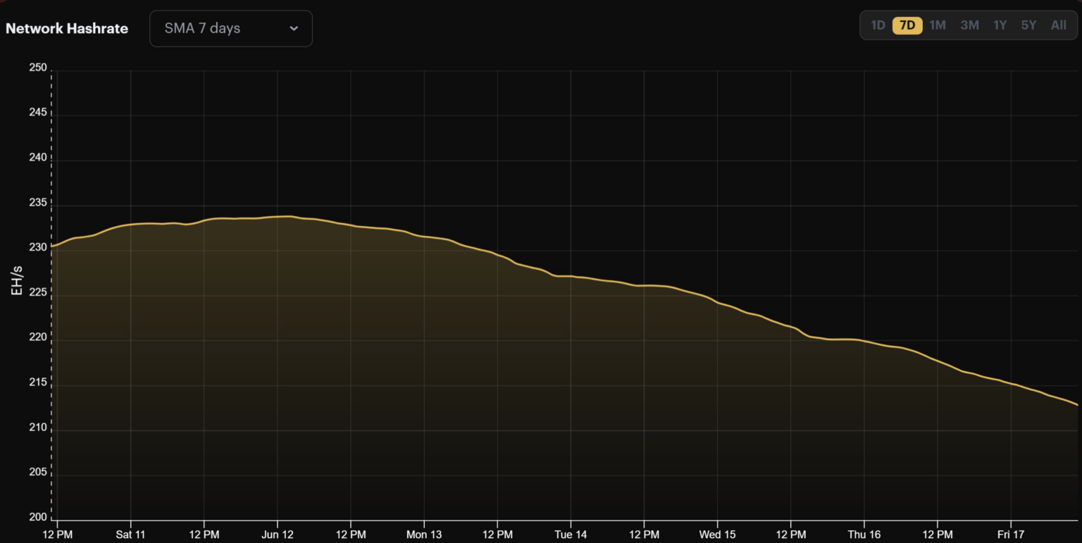The height and width of the screenshot is (543, 1082).
Task: Click the Thu 16 date label
Action: tap(864, 535)
